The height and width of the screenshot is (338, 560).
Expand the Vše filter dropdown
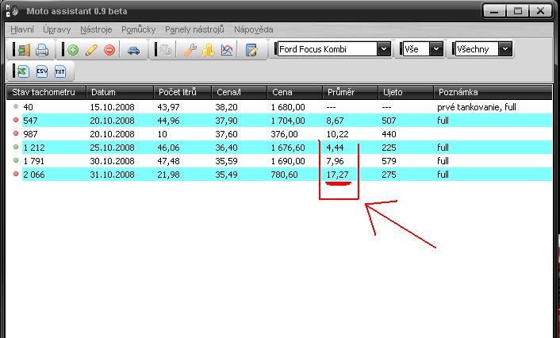tap(435, 49)
